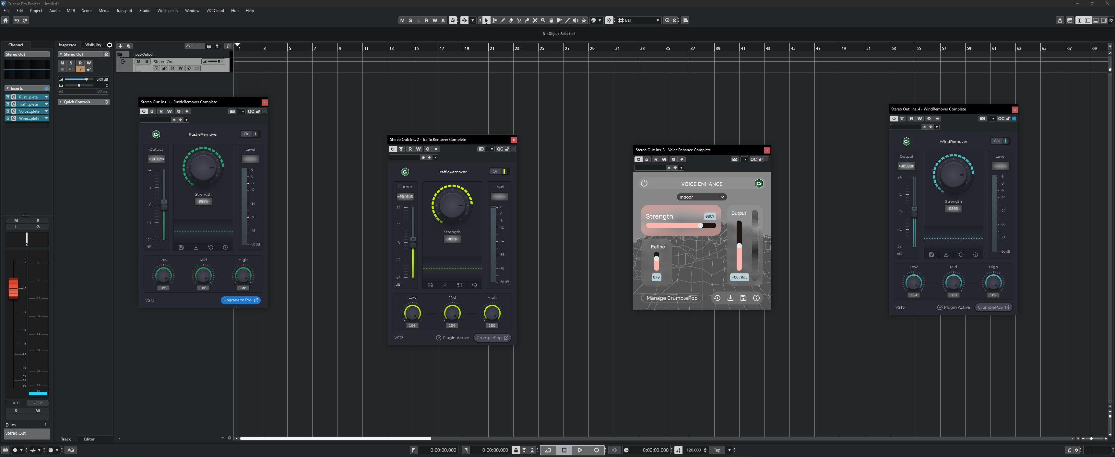The width and height of the screenshot is (1115, 457).
Task: Click the Upgrade to Pro button
Action: point(240,300)
